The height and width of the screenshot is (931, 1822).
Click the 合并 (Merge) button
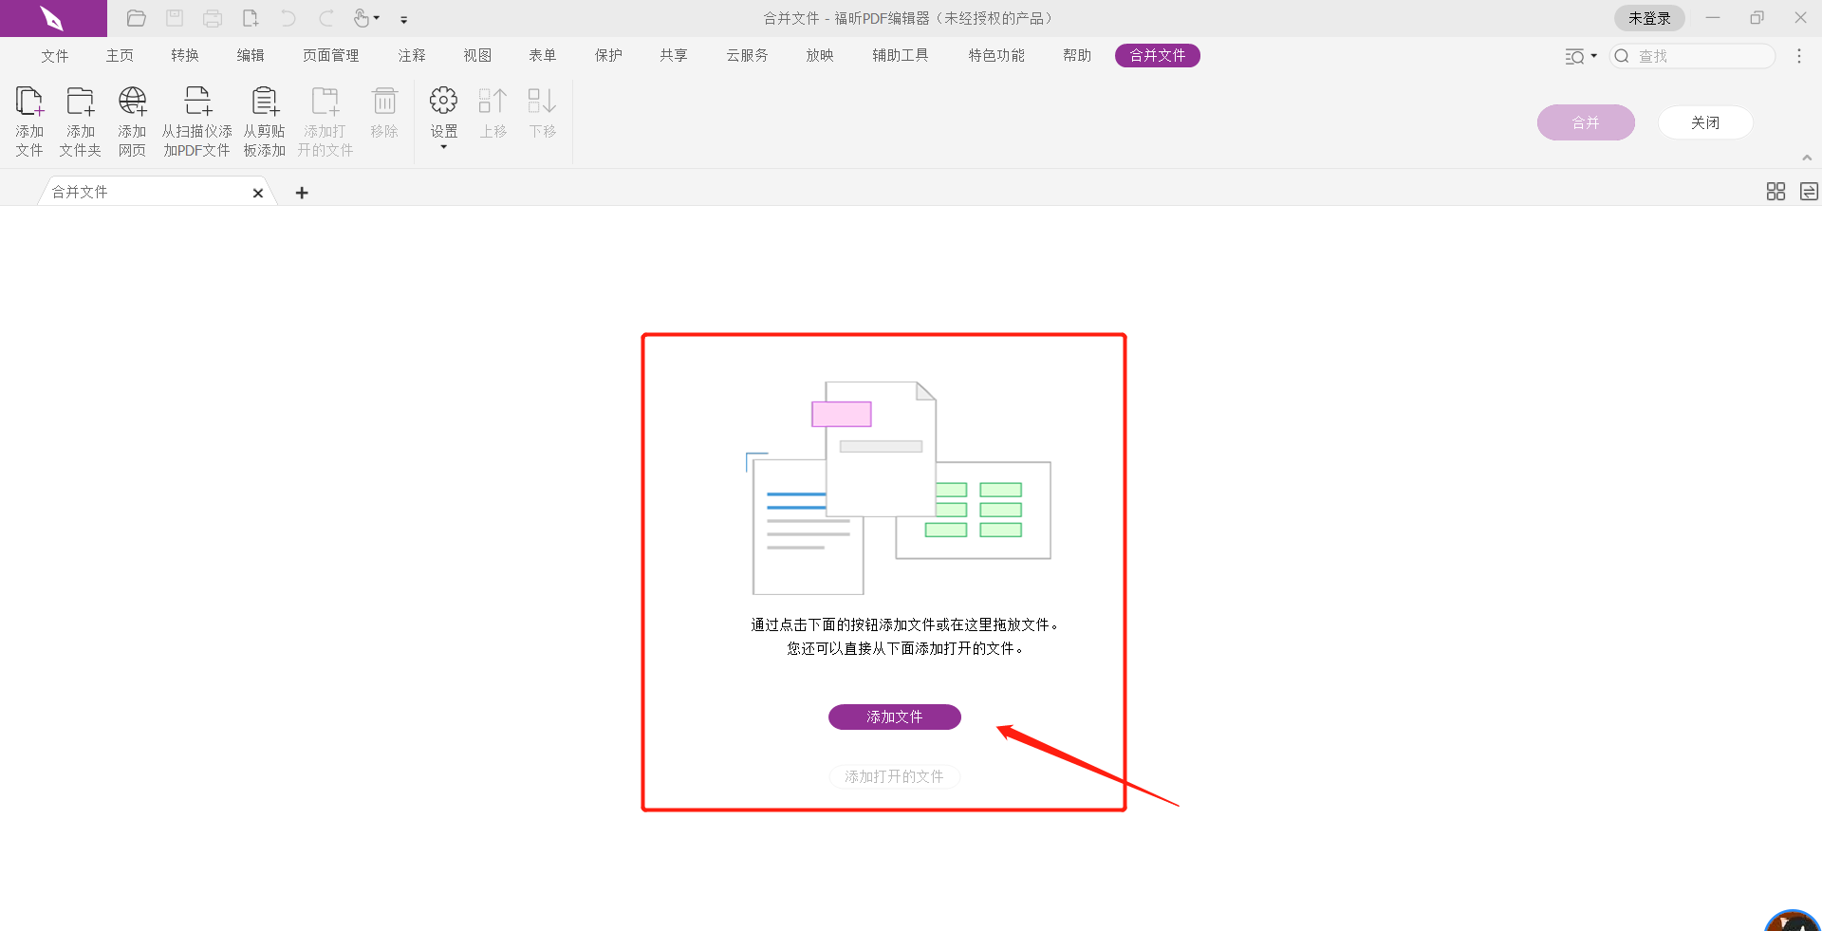1585,122
